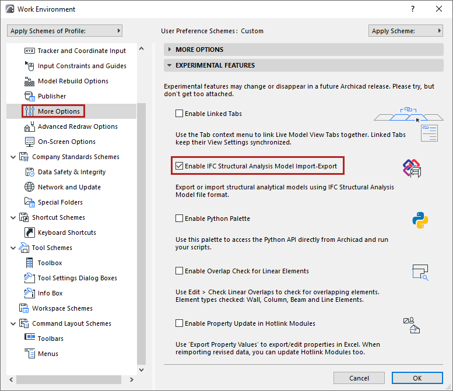Collapse Company Standards Schemes tree node
The image size is (453, 391).
(13, 157)
